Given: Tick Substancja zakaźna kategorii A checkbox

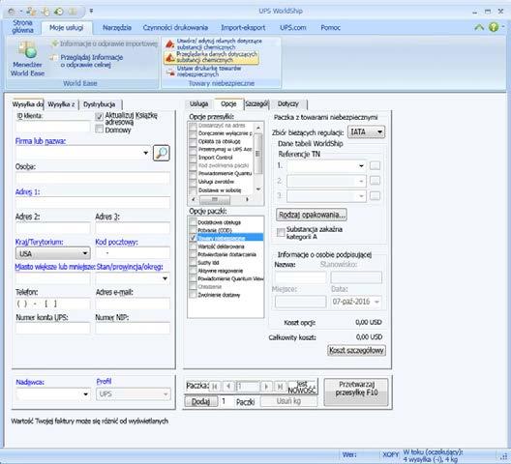Looking at the screenshot, I should point(281,233).
